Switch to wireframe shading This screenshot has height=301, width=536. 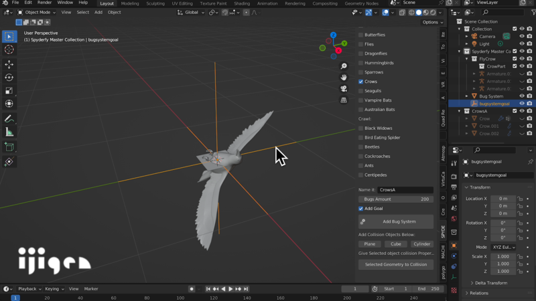(x=411, y=12)
